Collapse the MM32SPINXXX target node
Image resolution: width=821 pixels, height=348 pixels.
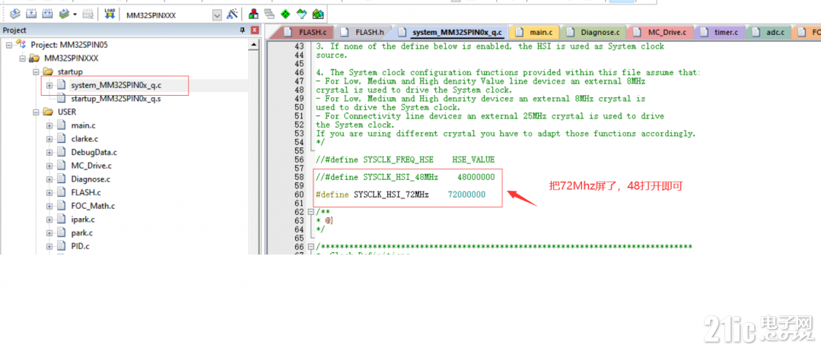(23, 58)
